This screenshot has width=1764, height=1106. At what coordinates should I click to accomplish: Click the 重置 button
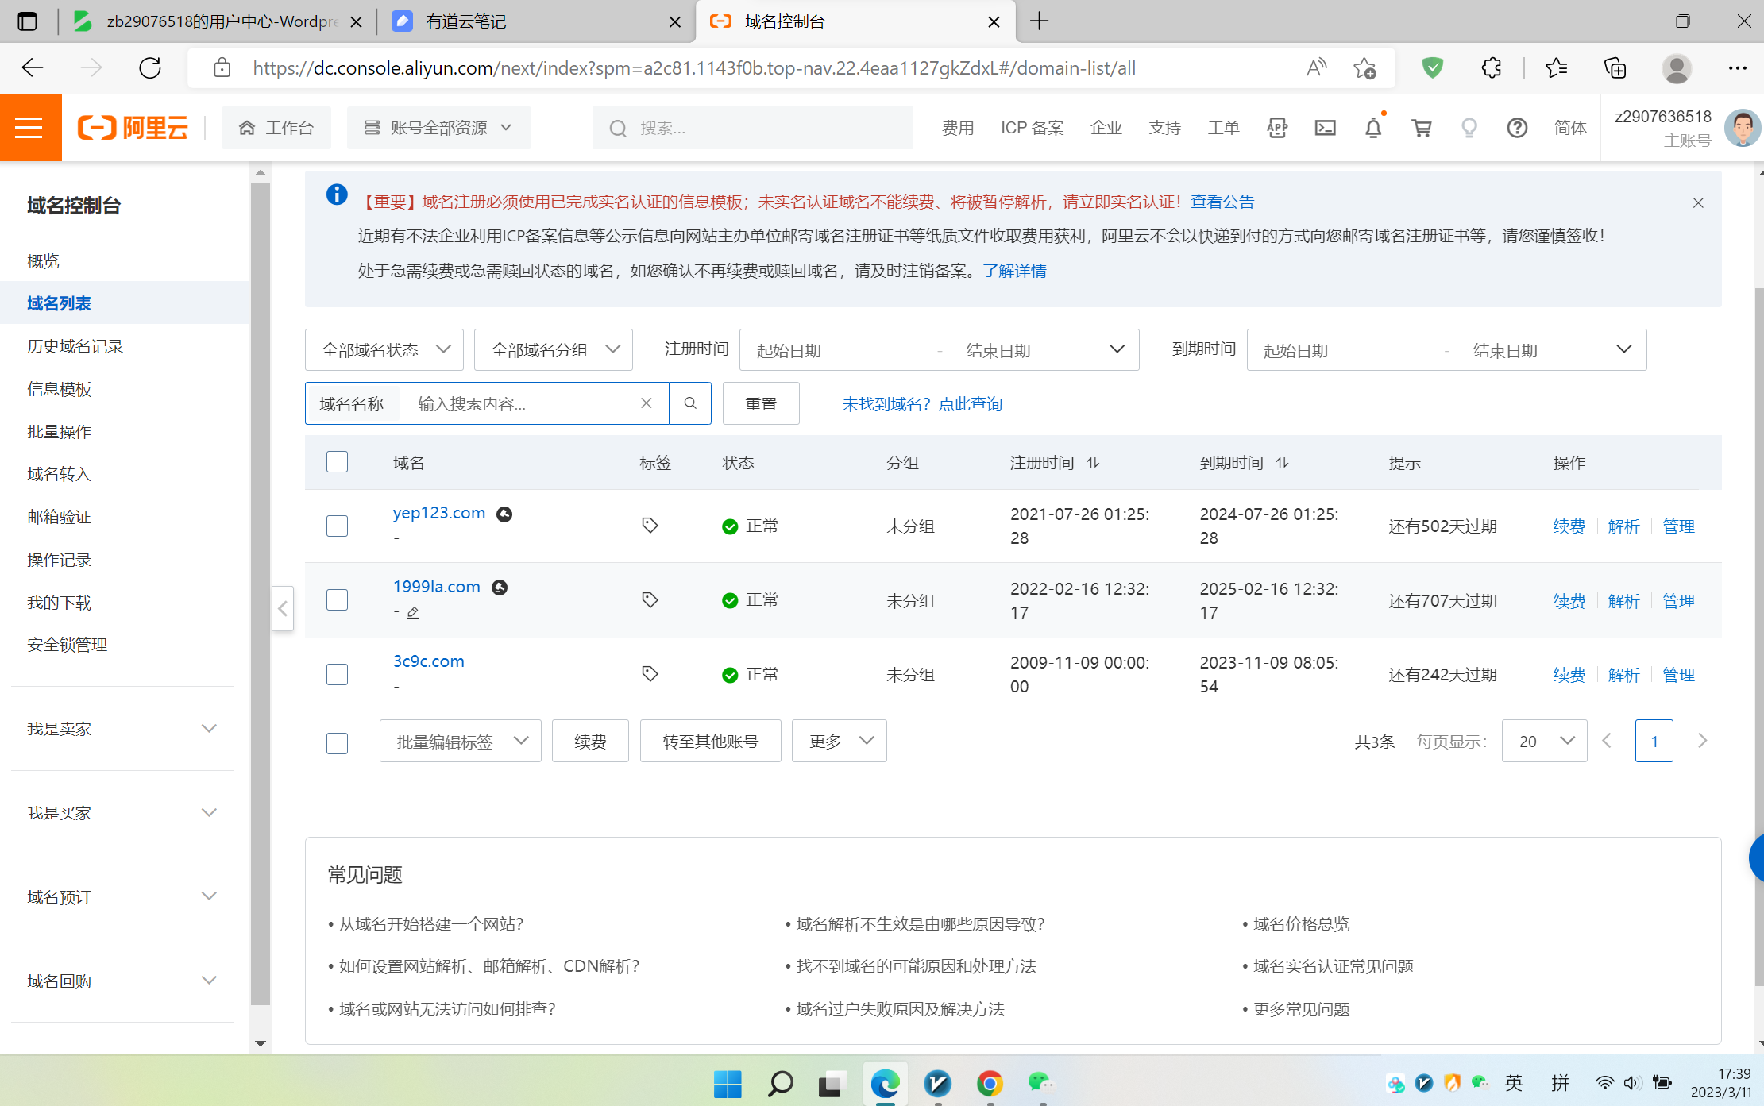click(760, 404)
